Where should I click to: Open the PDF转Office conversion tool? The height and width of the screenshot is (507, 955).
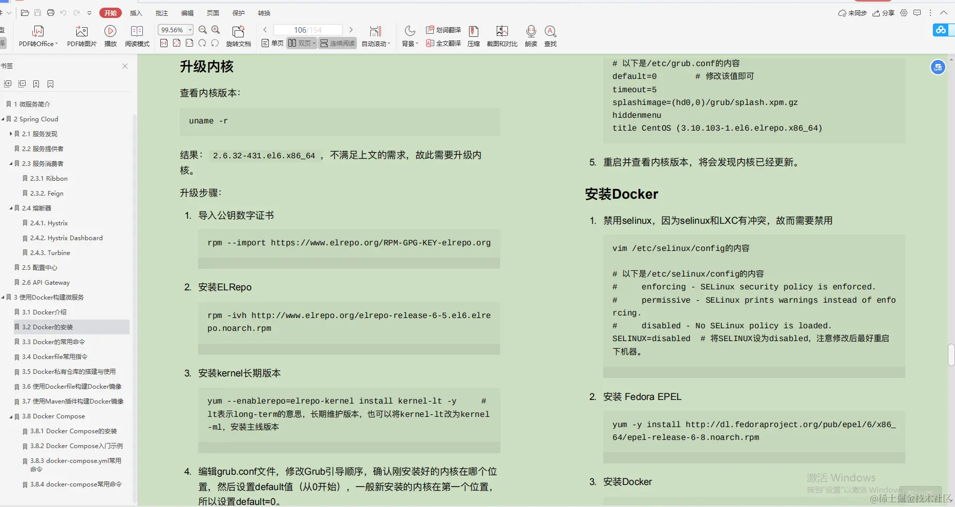click(x=38, y=36)
